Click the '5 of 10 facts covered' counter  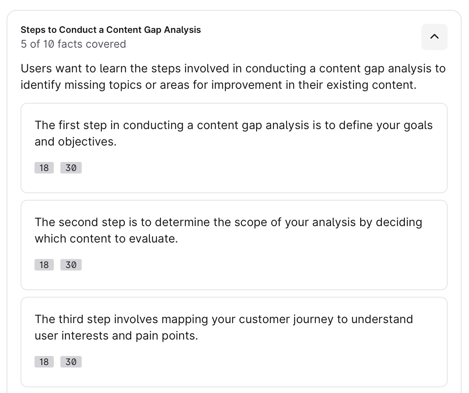pyautogui.click(x=73, y=44)
